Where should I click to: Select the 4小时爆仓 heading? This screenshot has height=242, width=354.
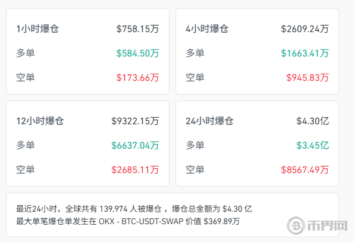pyautogui.click(x=207, y=29)
